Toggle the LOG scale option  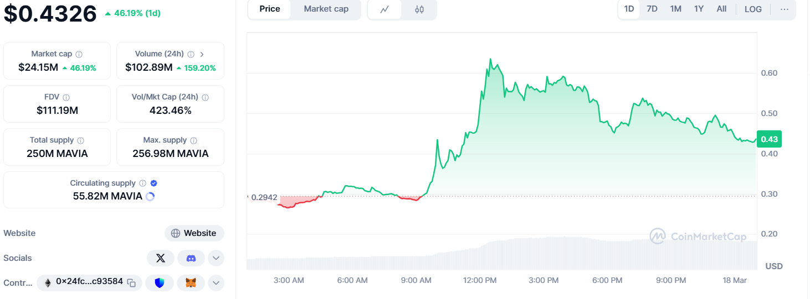pyautogui.click(x=753, y=9)
